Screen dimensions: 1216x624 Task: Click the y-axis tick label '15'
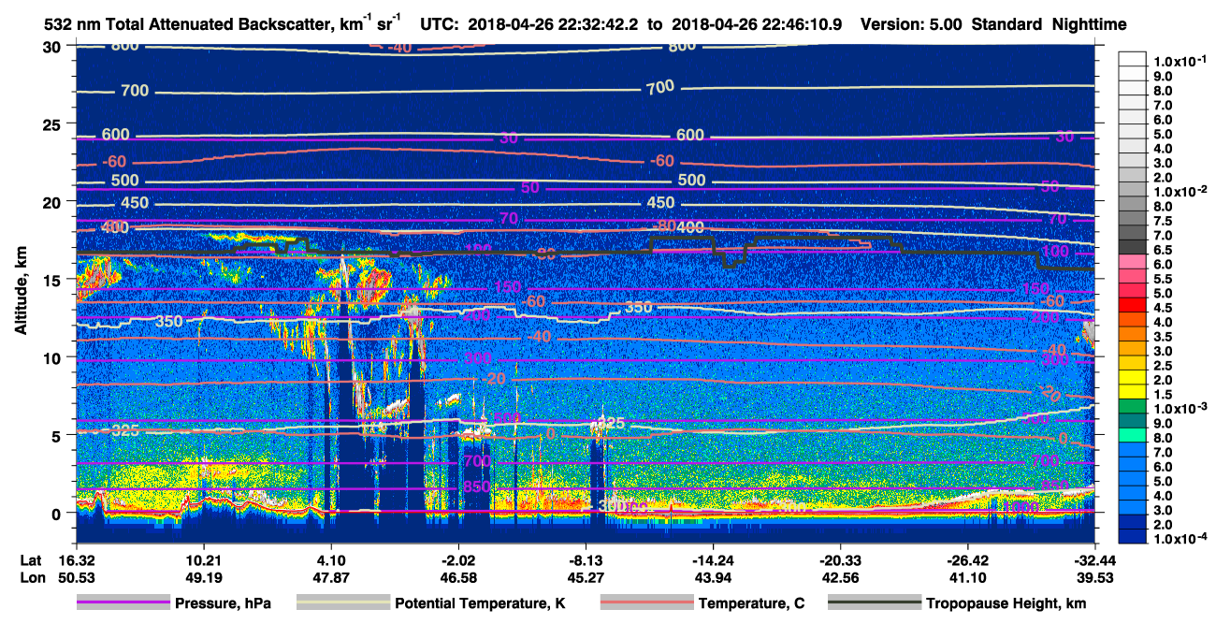point(51,280)
